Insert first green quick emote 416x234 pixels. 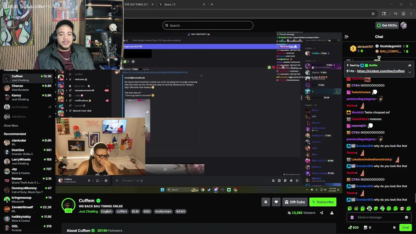[x=350, y=209]
